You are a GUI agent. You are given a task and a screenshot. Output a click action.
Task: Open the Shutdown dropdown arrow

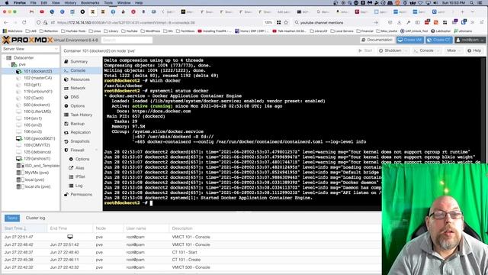406,50
